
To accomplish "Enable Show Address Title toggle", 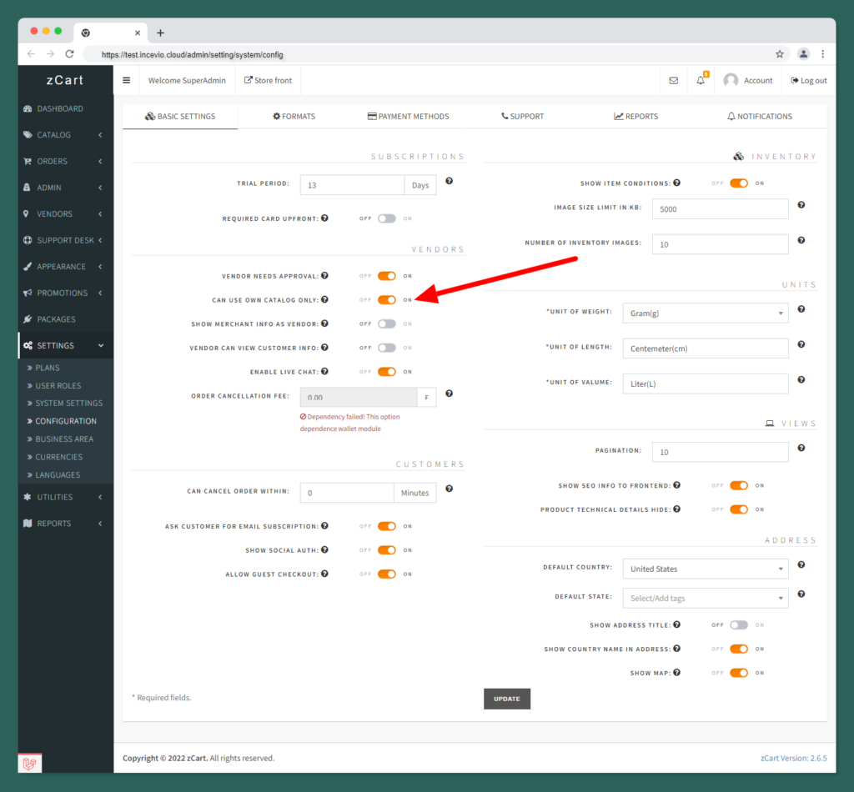I will 738,624.
